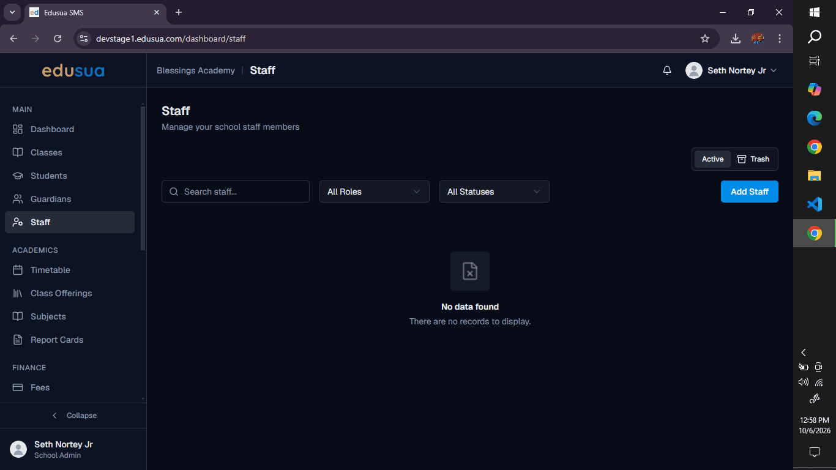Screen dimensions: 836x470
Task: Open Timetable under Academics
Action: pos(70,270)
